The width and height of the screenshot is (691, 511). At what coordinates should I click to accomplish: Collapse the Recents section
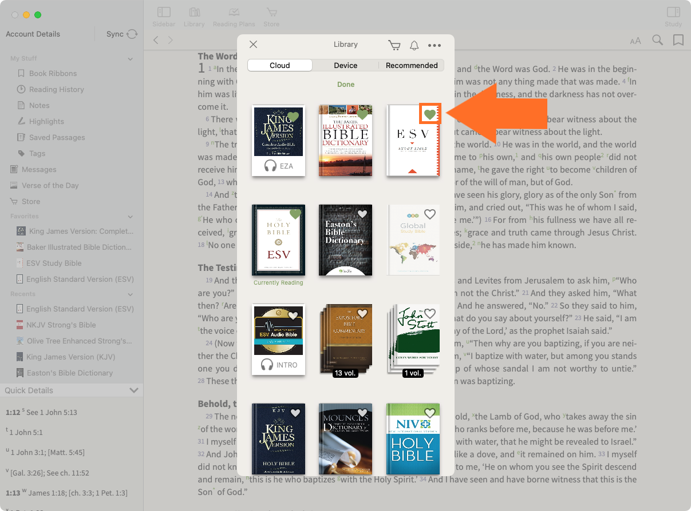coord(131,294)
